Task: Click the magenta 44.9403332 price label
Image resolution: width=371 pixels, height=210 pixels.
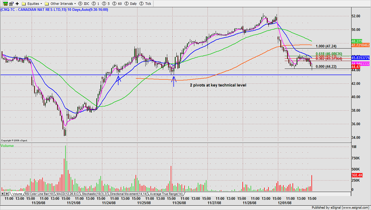Action: coord(361,63)
